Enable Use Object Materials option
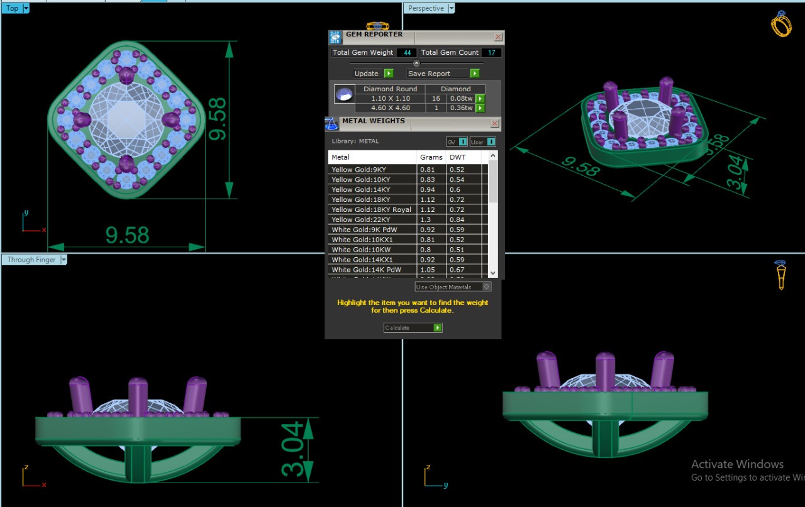Viewport: 805px width, 507px height. click(x=486, y=287)
